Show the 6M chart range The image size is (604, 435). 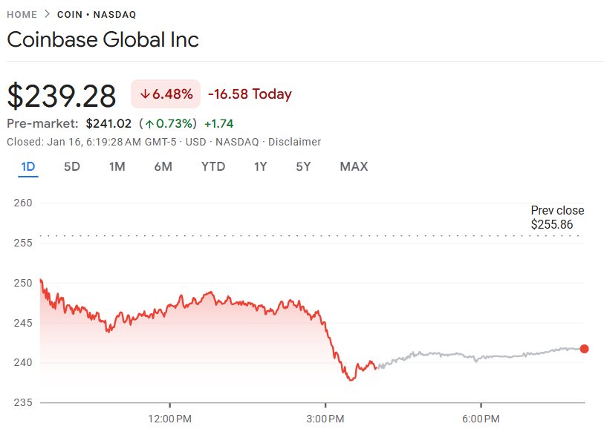(163, 166)
